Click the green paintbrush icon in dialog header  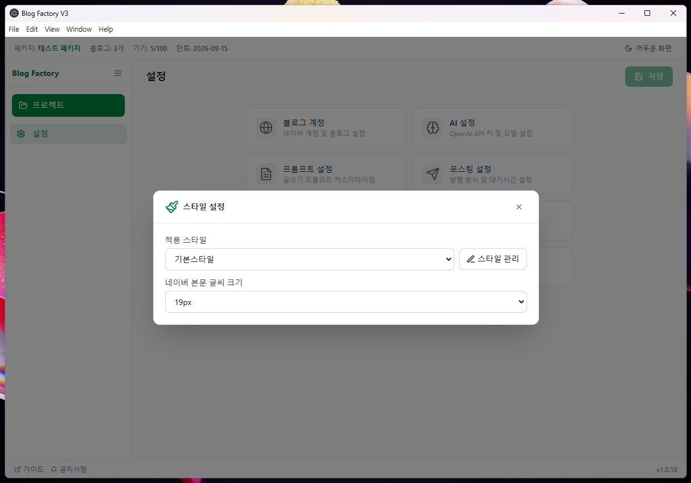(171, 207)
